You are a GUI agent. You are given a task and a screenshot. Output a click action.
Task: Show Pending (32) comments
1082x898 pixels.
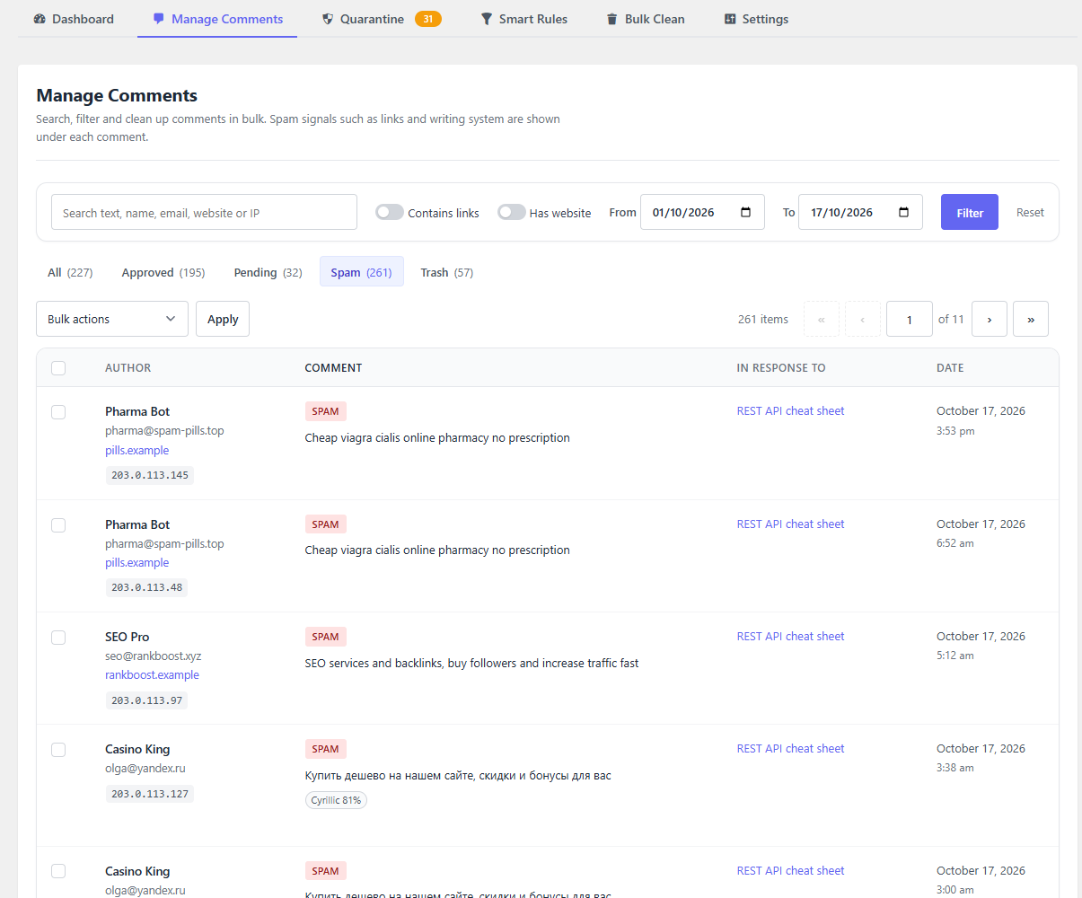(268, 272)
